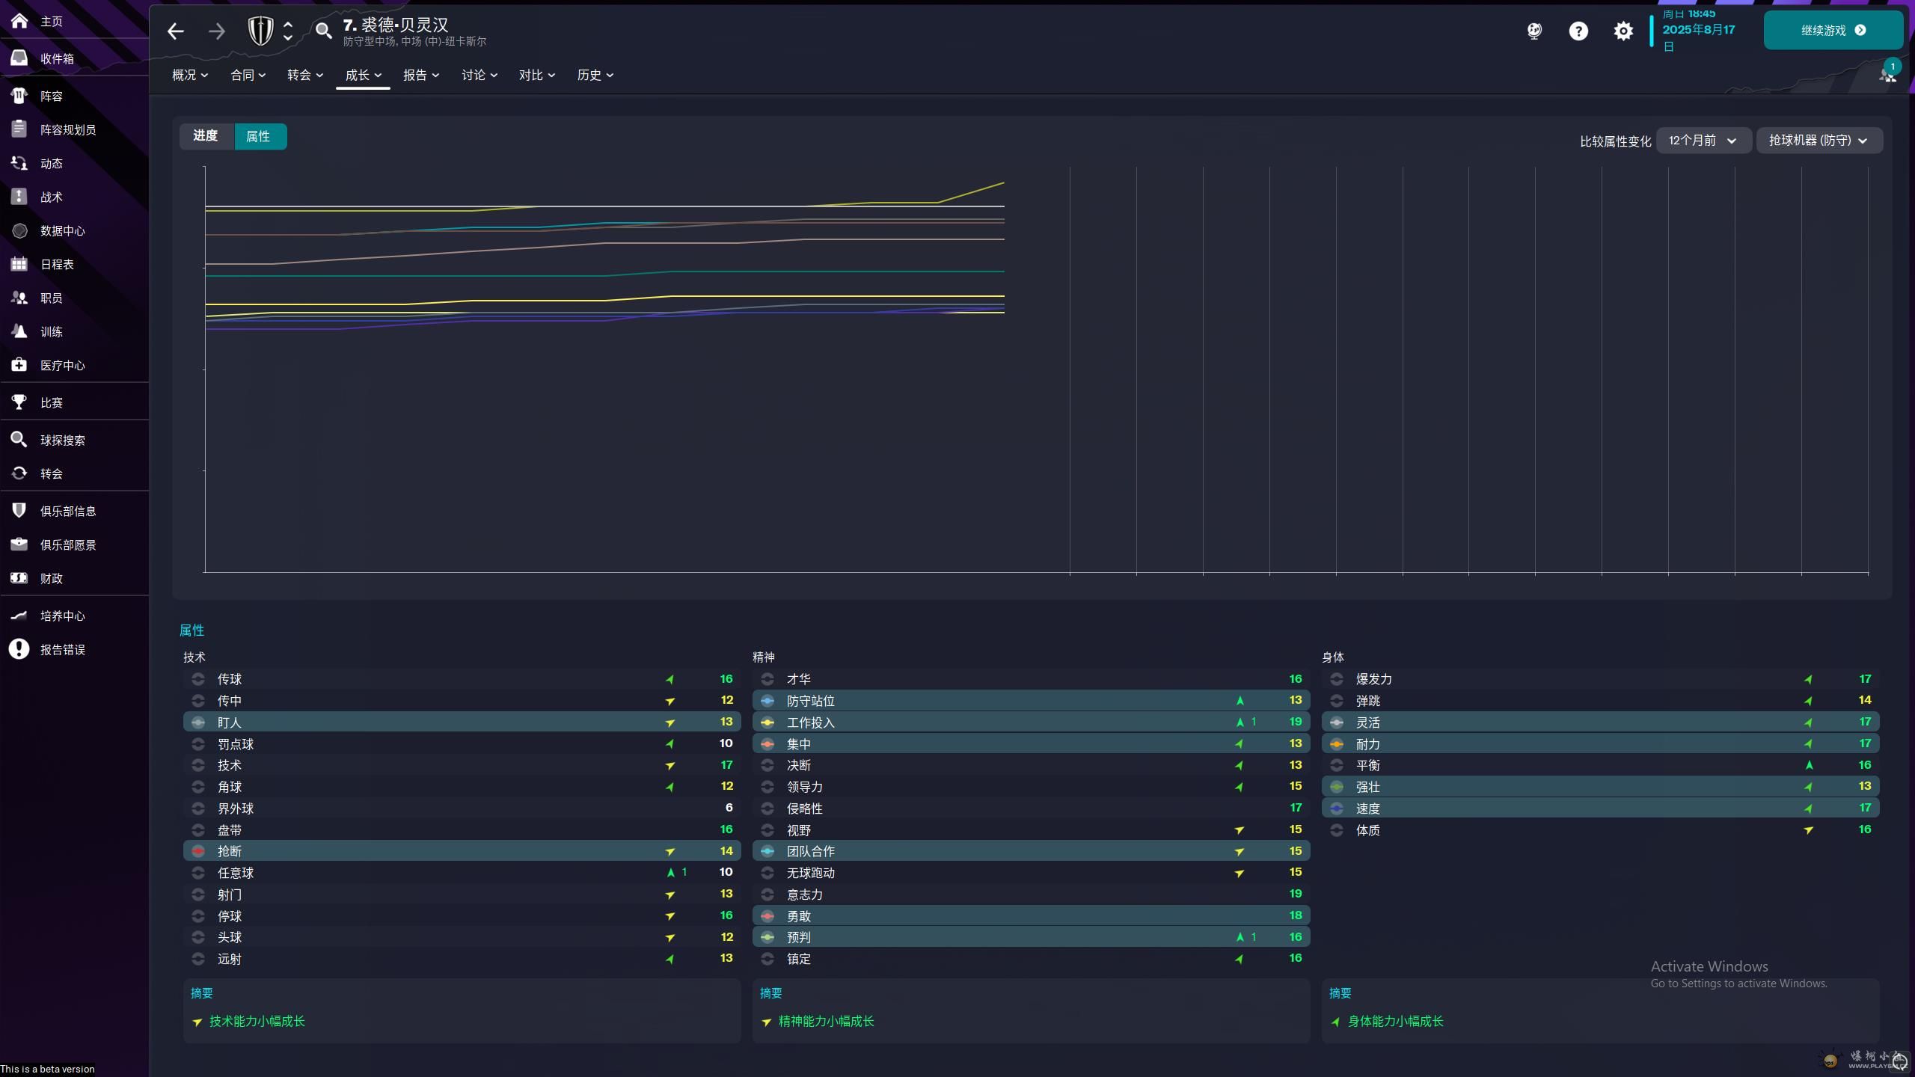Click the 球探搜索 scouting magnifier icon
The image size is (1915, 1077).
tap(19, 440)
